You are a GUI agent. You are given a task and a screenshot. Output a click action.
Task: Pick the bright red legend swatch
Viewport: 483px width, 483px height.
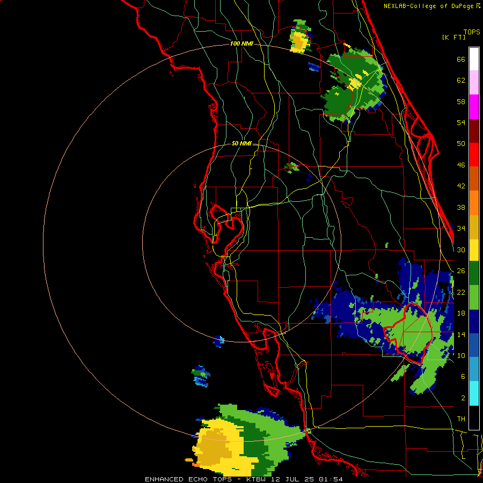click(474, 155)
